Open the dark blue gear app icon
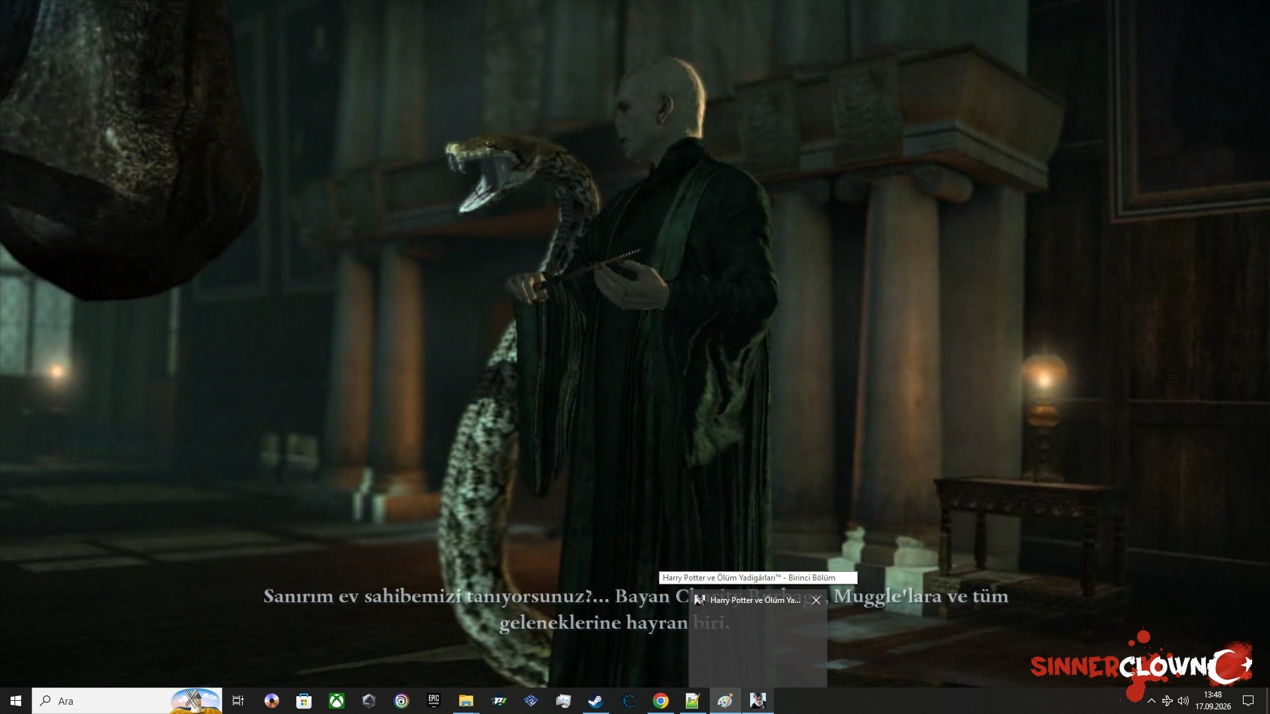The image size is (1270, 714). (628, 701)
